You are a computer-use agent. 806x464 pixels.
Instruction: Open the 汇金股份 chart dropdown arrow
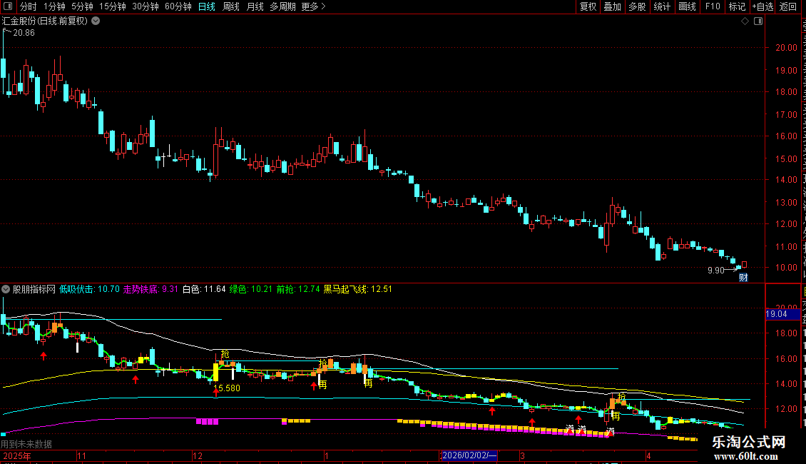(96, 21)
